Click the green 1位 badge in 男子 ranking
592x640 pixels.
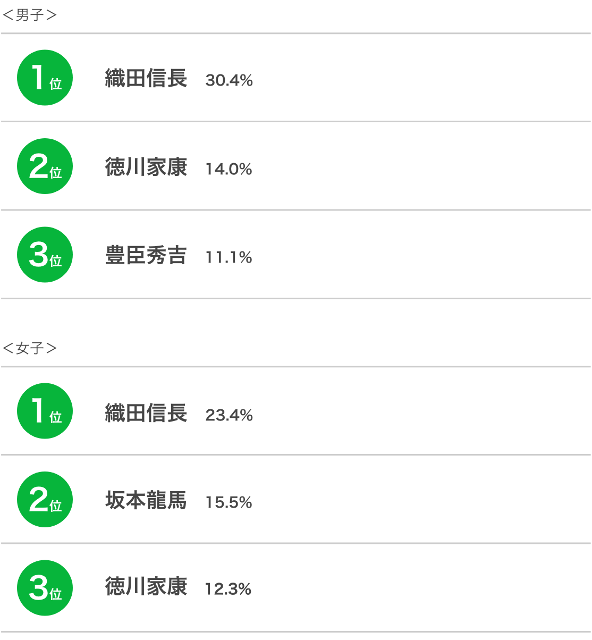click(45, 78)
